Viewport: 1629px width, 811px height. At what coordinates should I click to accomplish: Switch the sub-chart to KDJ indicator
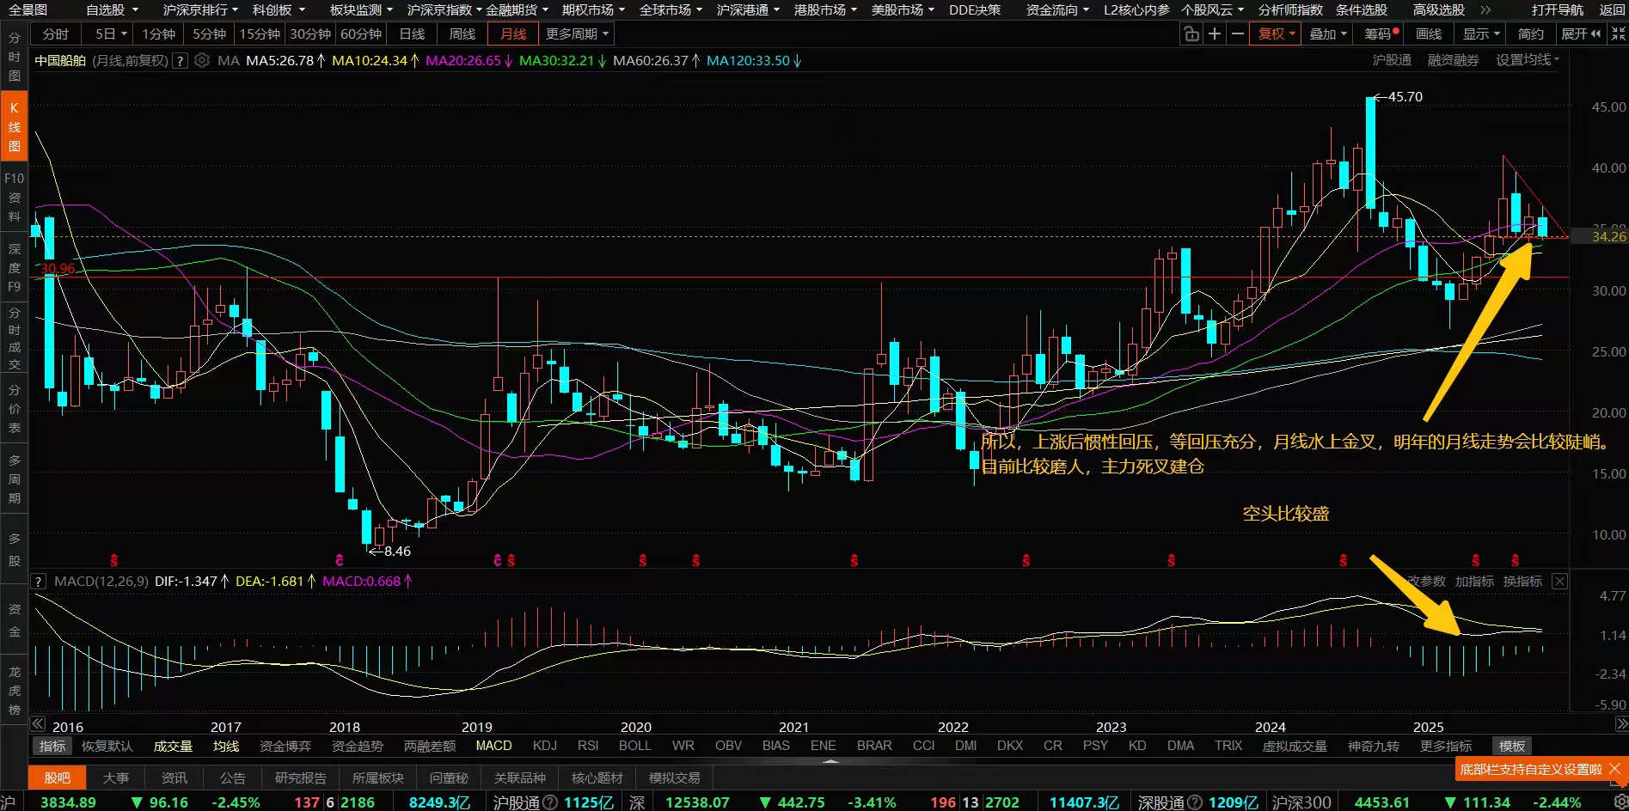[545, 746]
